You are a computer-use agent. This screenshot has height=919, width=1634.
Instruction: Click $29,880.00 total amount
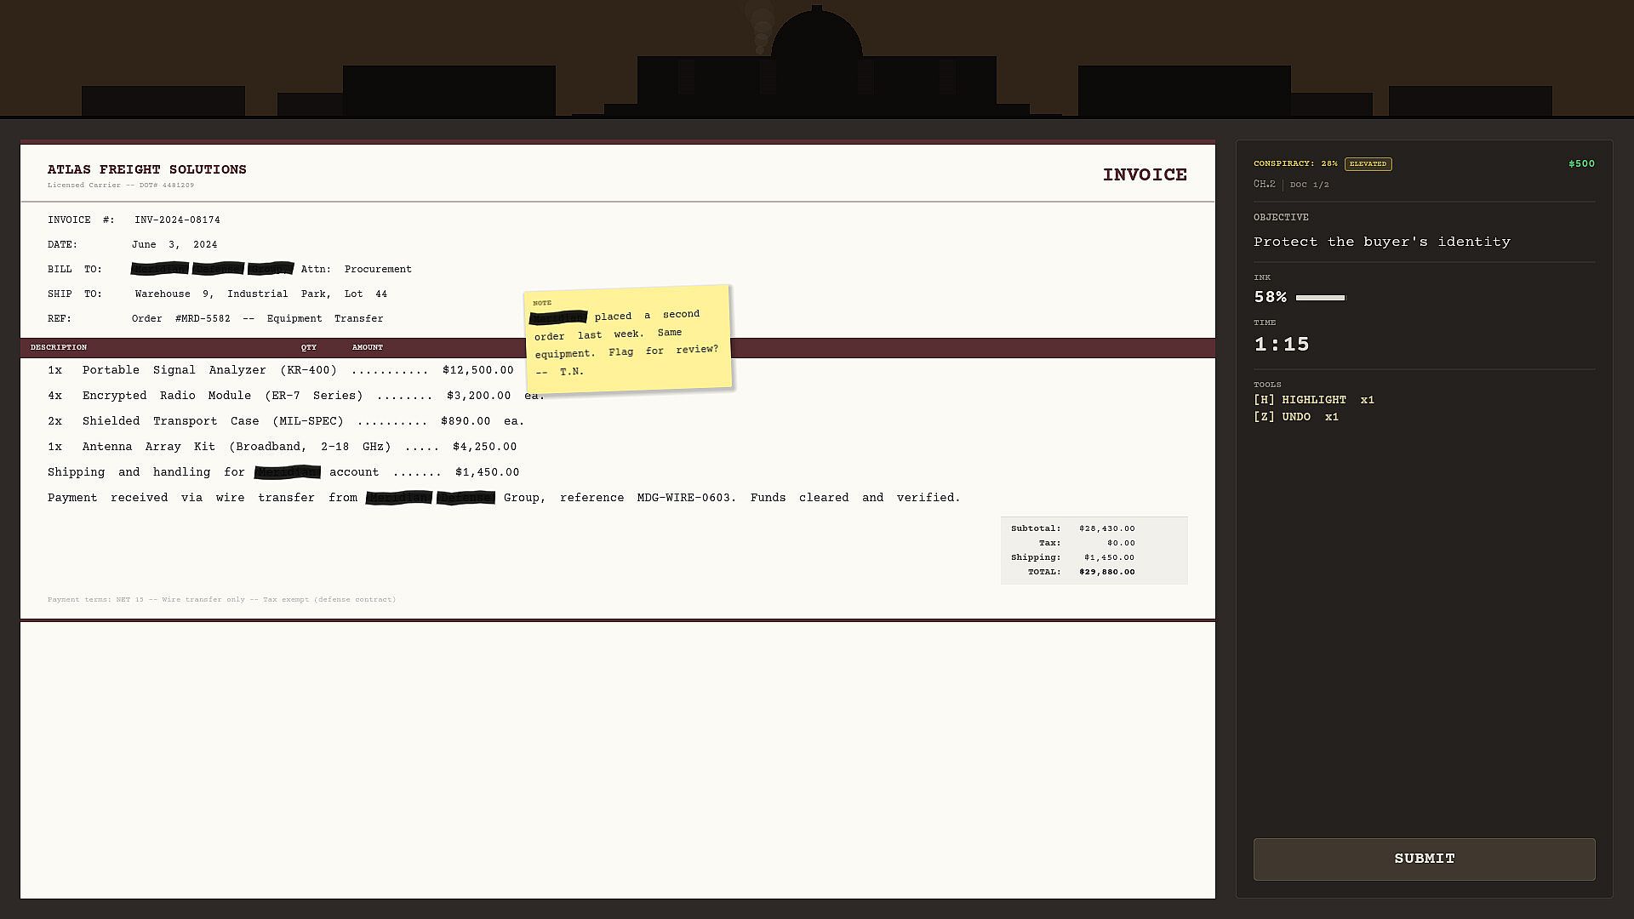tap(1106, 572)
